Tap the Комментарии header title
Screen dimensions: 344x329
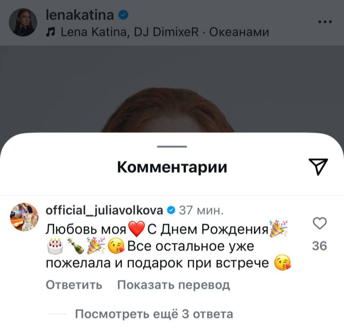tap(172, 167)
